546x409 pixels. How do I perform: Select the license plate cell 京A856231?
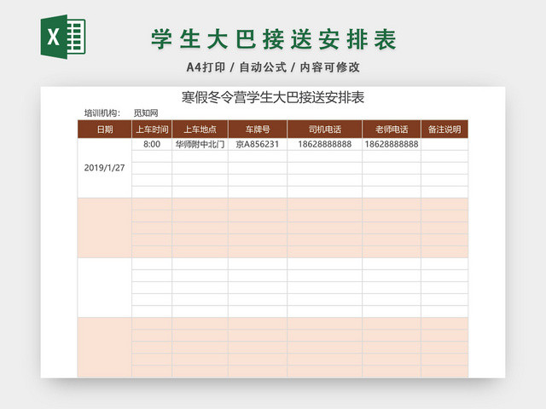pyautogui.click(x=258, y=144)
